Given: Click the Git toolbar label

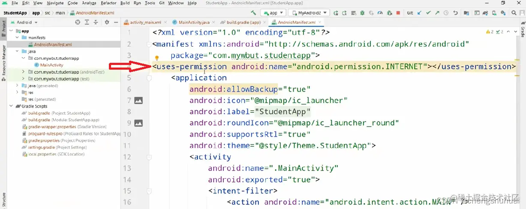Looking at the screenshot, I should [410, 13].
